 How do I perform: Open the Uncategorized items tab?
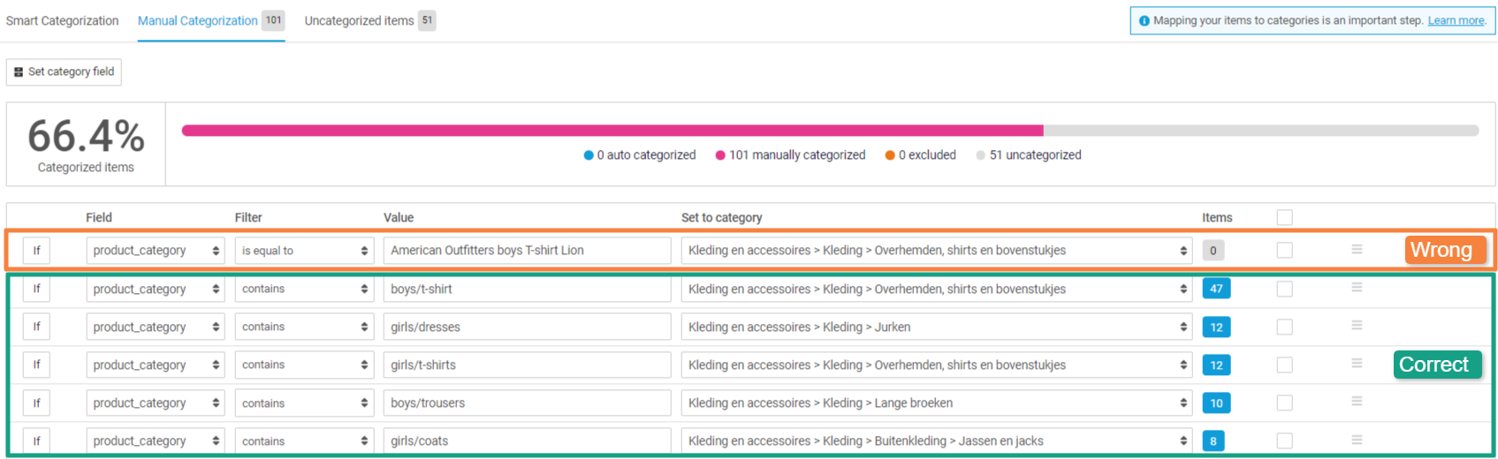click(360, 20)
